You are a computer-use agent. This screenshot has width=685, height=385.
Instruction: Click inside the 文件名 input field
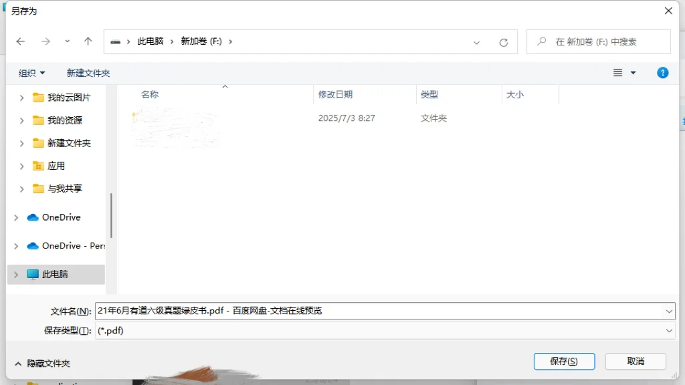334,310
